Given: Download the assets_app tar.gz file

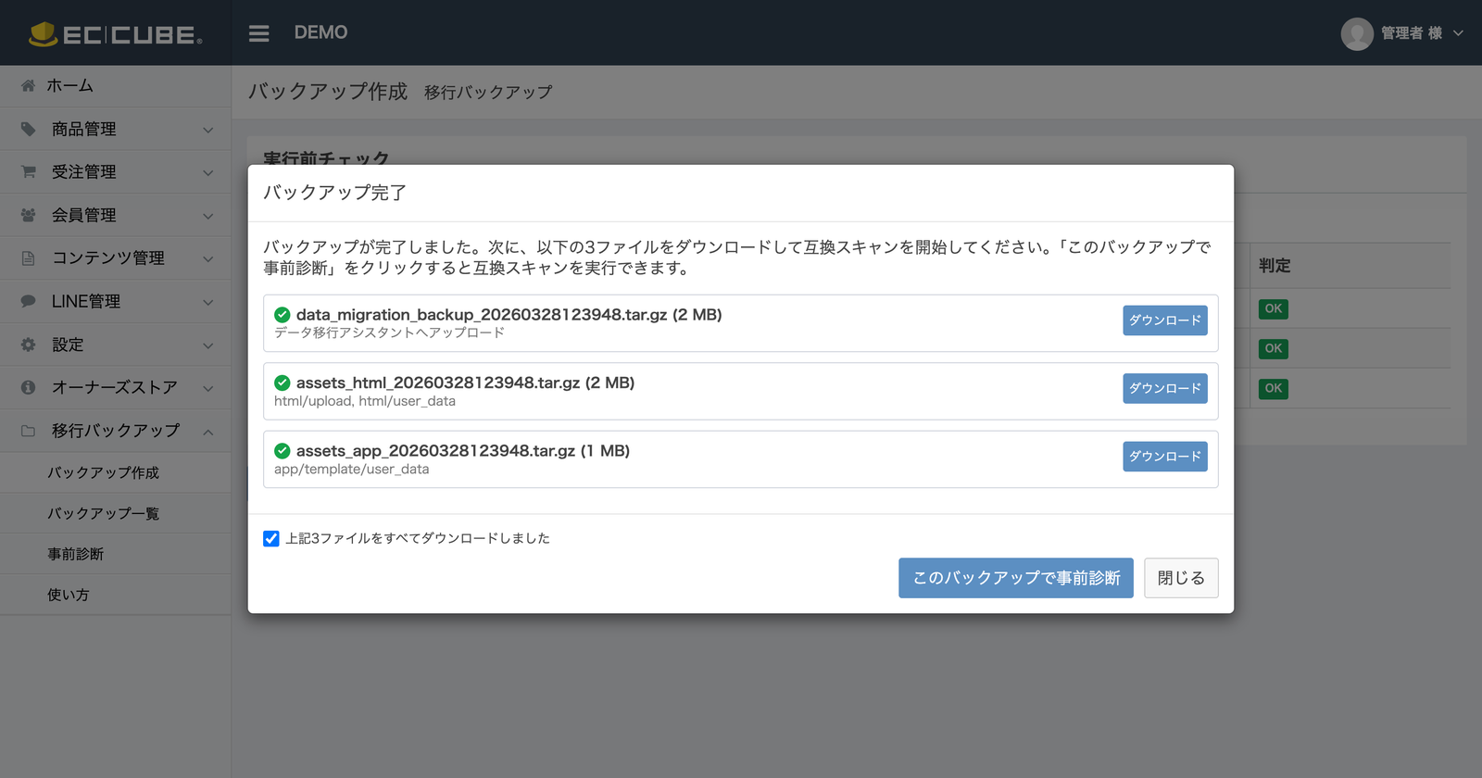Looking at the screenshot, I should 1164,457.
